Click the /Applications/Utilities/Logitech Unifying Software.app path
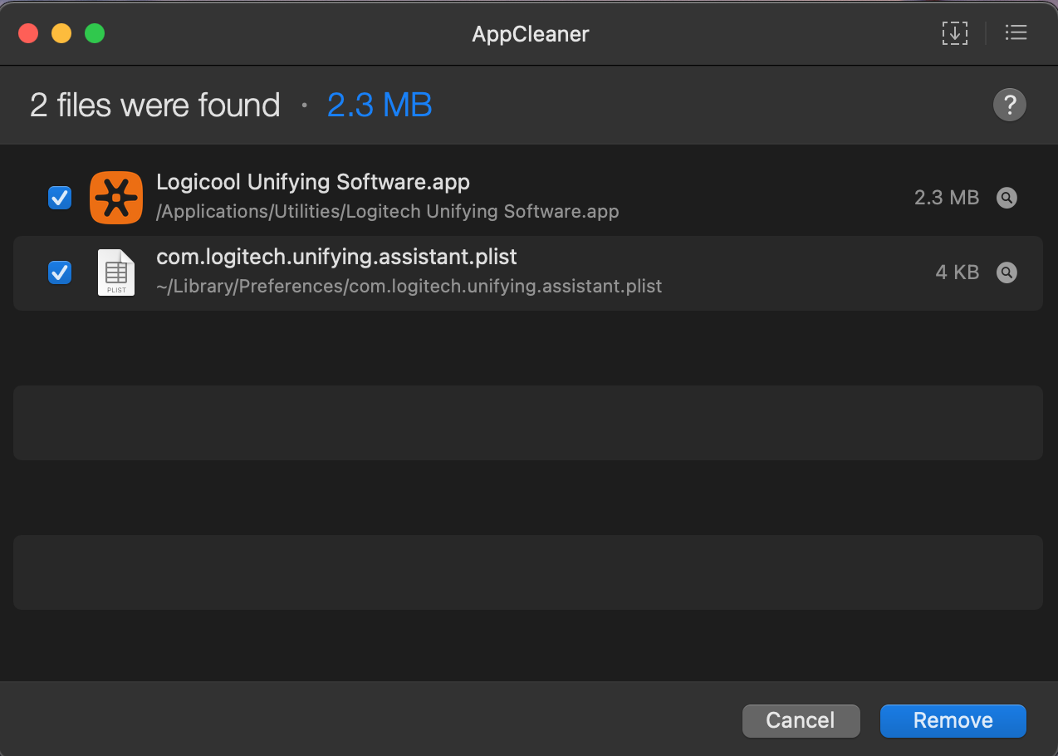Viewport: 1058px width, 756px height. pyautogui.click(x=388, y=212)
